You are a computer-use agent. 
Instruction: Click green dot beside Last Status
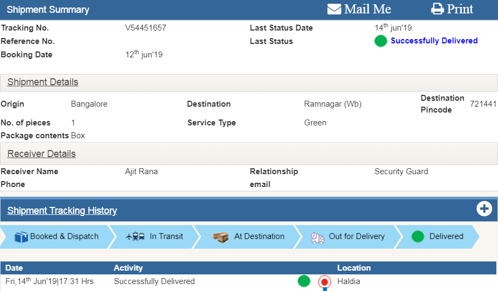[380, 41]
